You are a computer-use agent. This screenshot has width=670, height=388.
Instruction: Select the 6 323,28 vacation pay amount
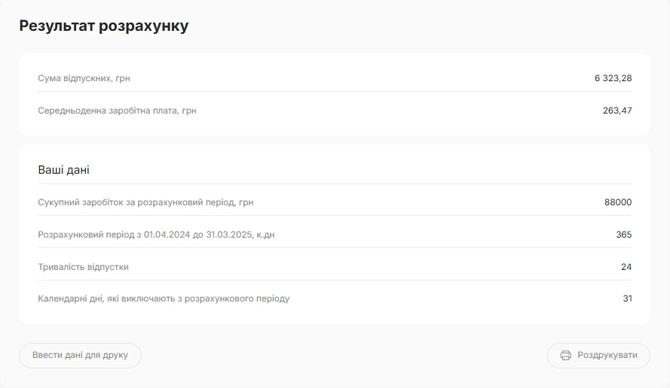(613, 78)
